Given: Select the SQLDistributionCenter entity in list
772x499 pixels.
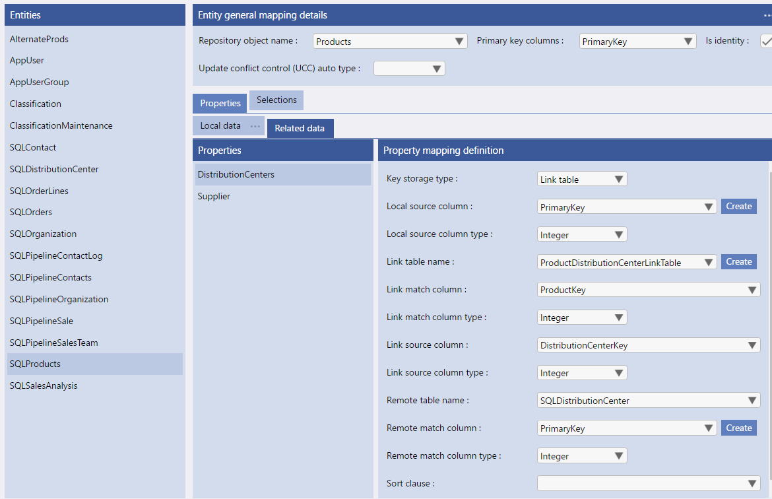Looking at the screenshot, I should (x=94, y=169).
